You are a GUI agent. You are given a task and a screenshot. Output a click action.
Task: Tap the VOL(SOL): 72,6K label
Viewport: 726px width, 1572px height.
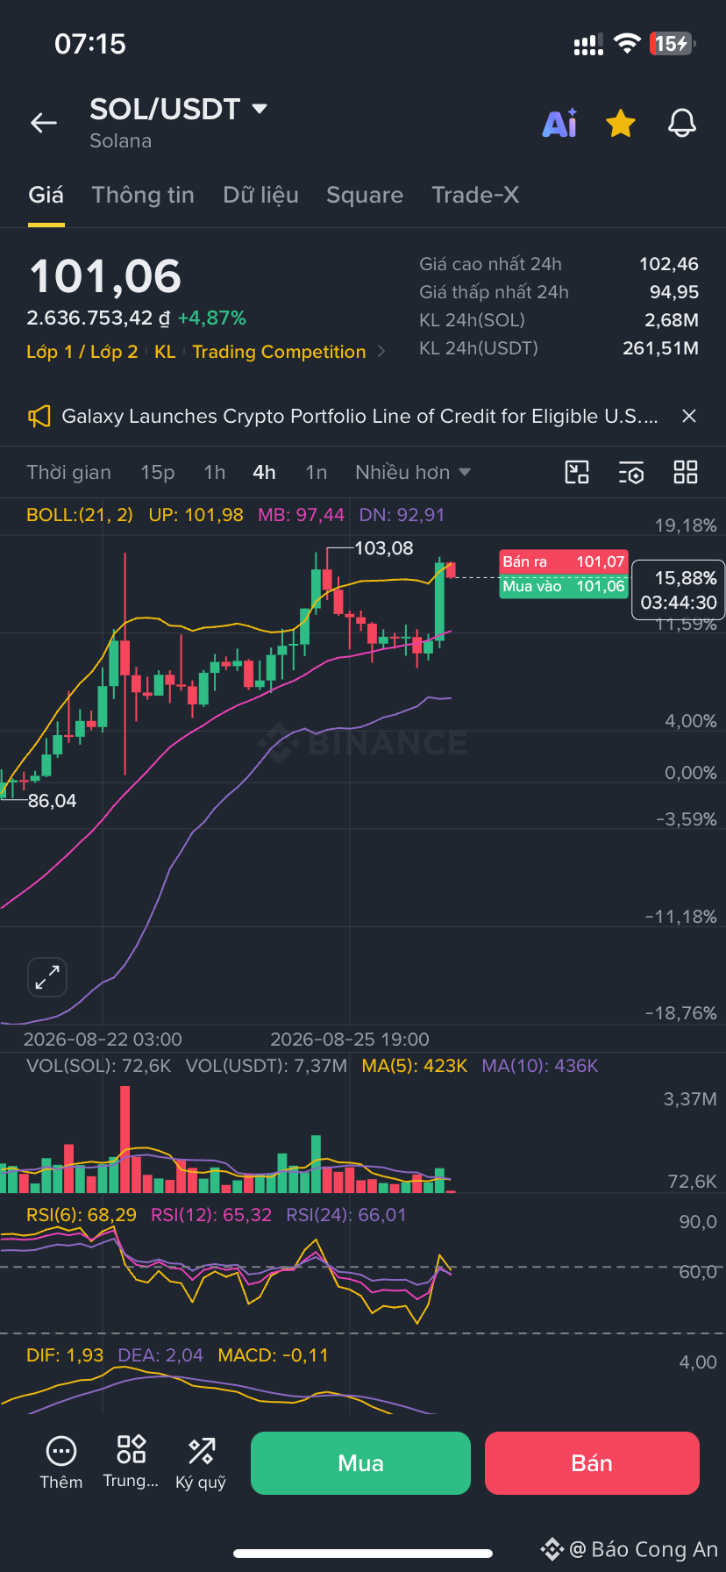point(99,1066)
